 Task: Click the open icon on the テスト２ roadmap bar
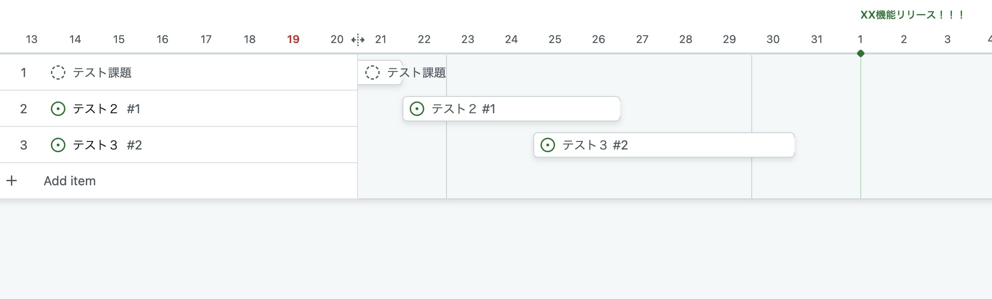(417, 109)
